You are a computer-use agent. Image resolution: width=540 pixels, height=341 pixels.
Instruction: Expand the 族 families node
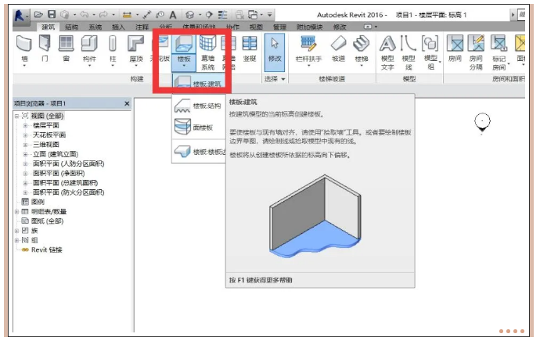16,231
